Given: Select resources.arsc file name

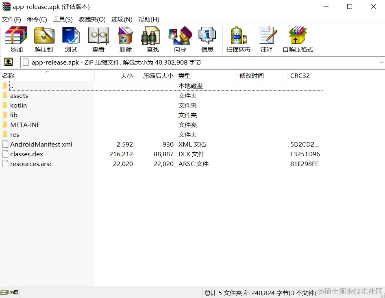Looking at the screenshot, I should pyautogui.click(x=31, y=164).
